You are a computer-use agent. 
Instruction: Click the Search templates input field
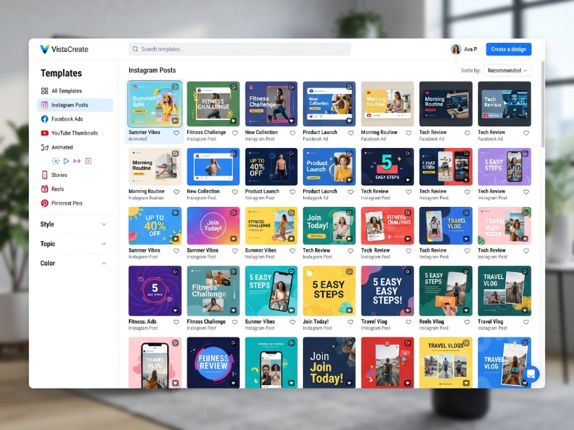(240, 49)
